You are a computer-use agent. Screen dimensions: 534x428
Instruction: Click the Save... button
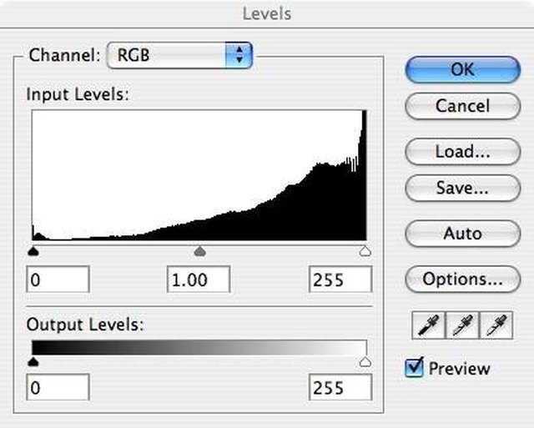pyautogui.click(x=463, y=188)
